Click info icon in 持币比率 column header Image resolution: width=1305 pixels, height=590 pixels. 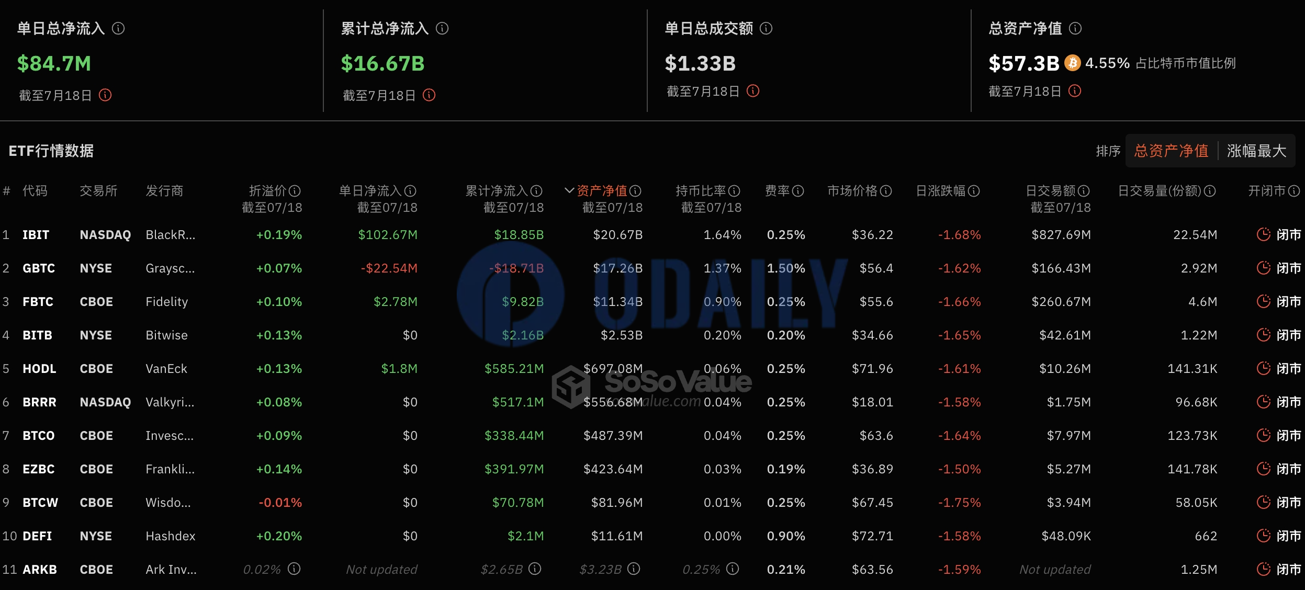point(734,191)
